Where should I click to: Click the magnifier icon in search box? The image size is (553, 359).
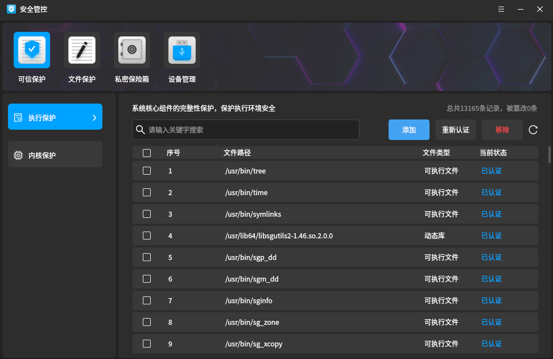(141, 130)
